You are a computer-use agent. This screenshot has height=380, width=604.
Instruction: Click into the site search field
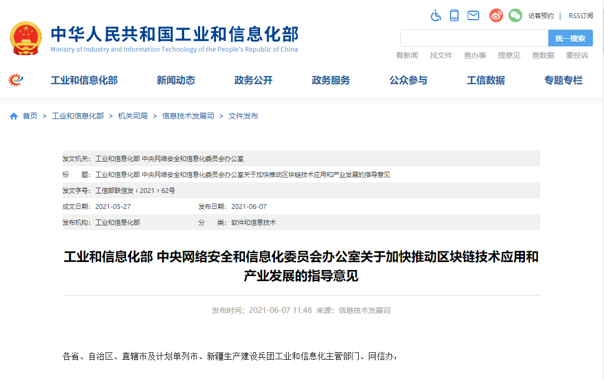click(474, 38)
